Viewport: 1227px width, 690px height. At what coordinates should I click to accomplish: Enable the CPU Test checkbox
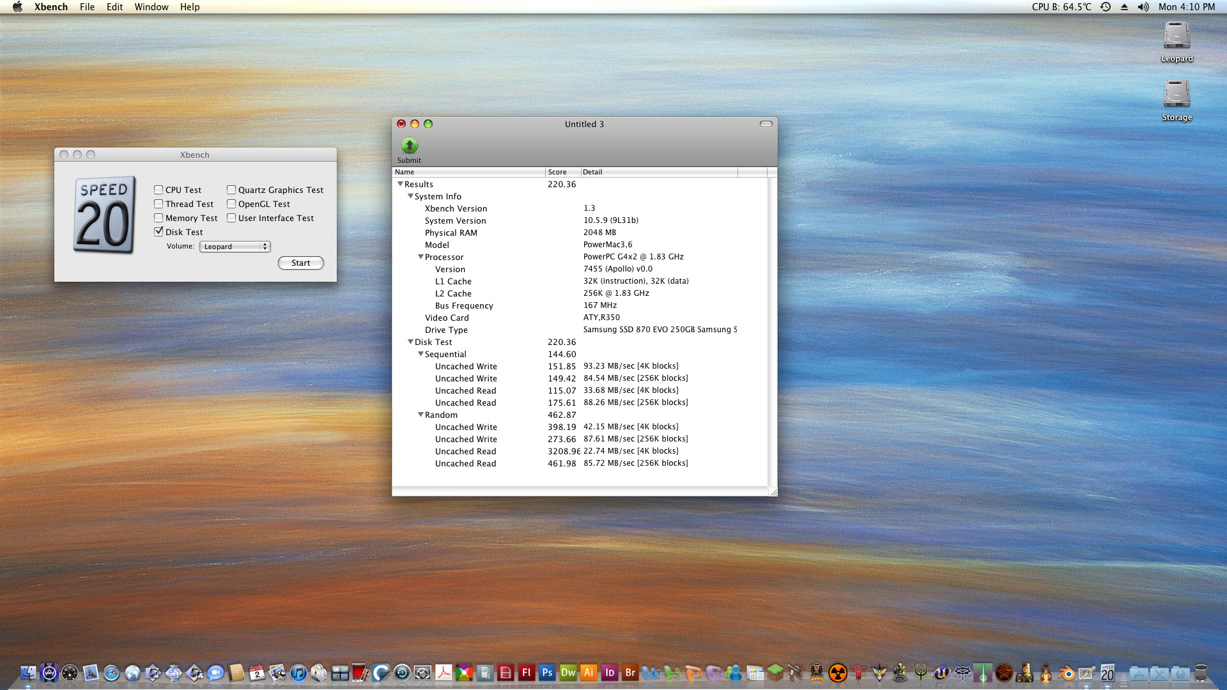click(158, 190)
